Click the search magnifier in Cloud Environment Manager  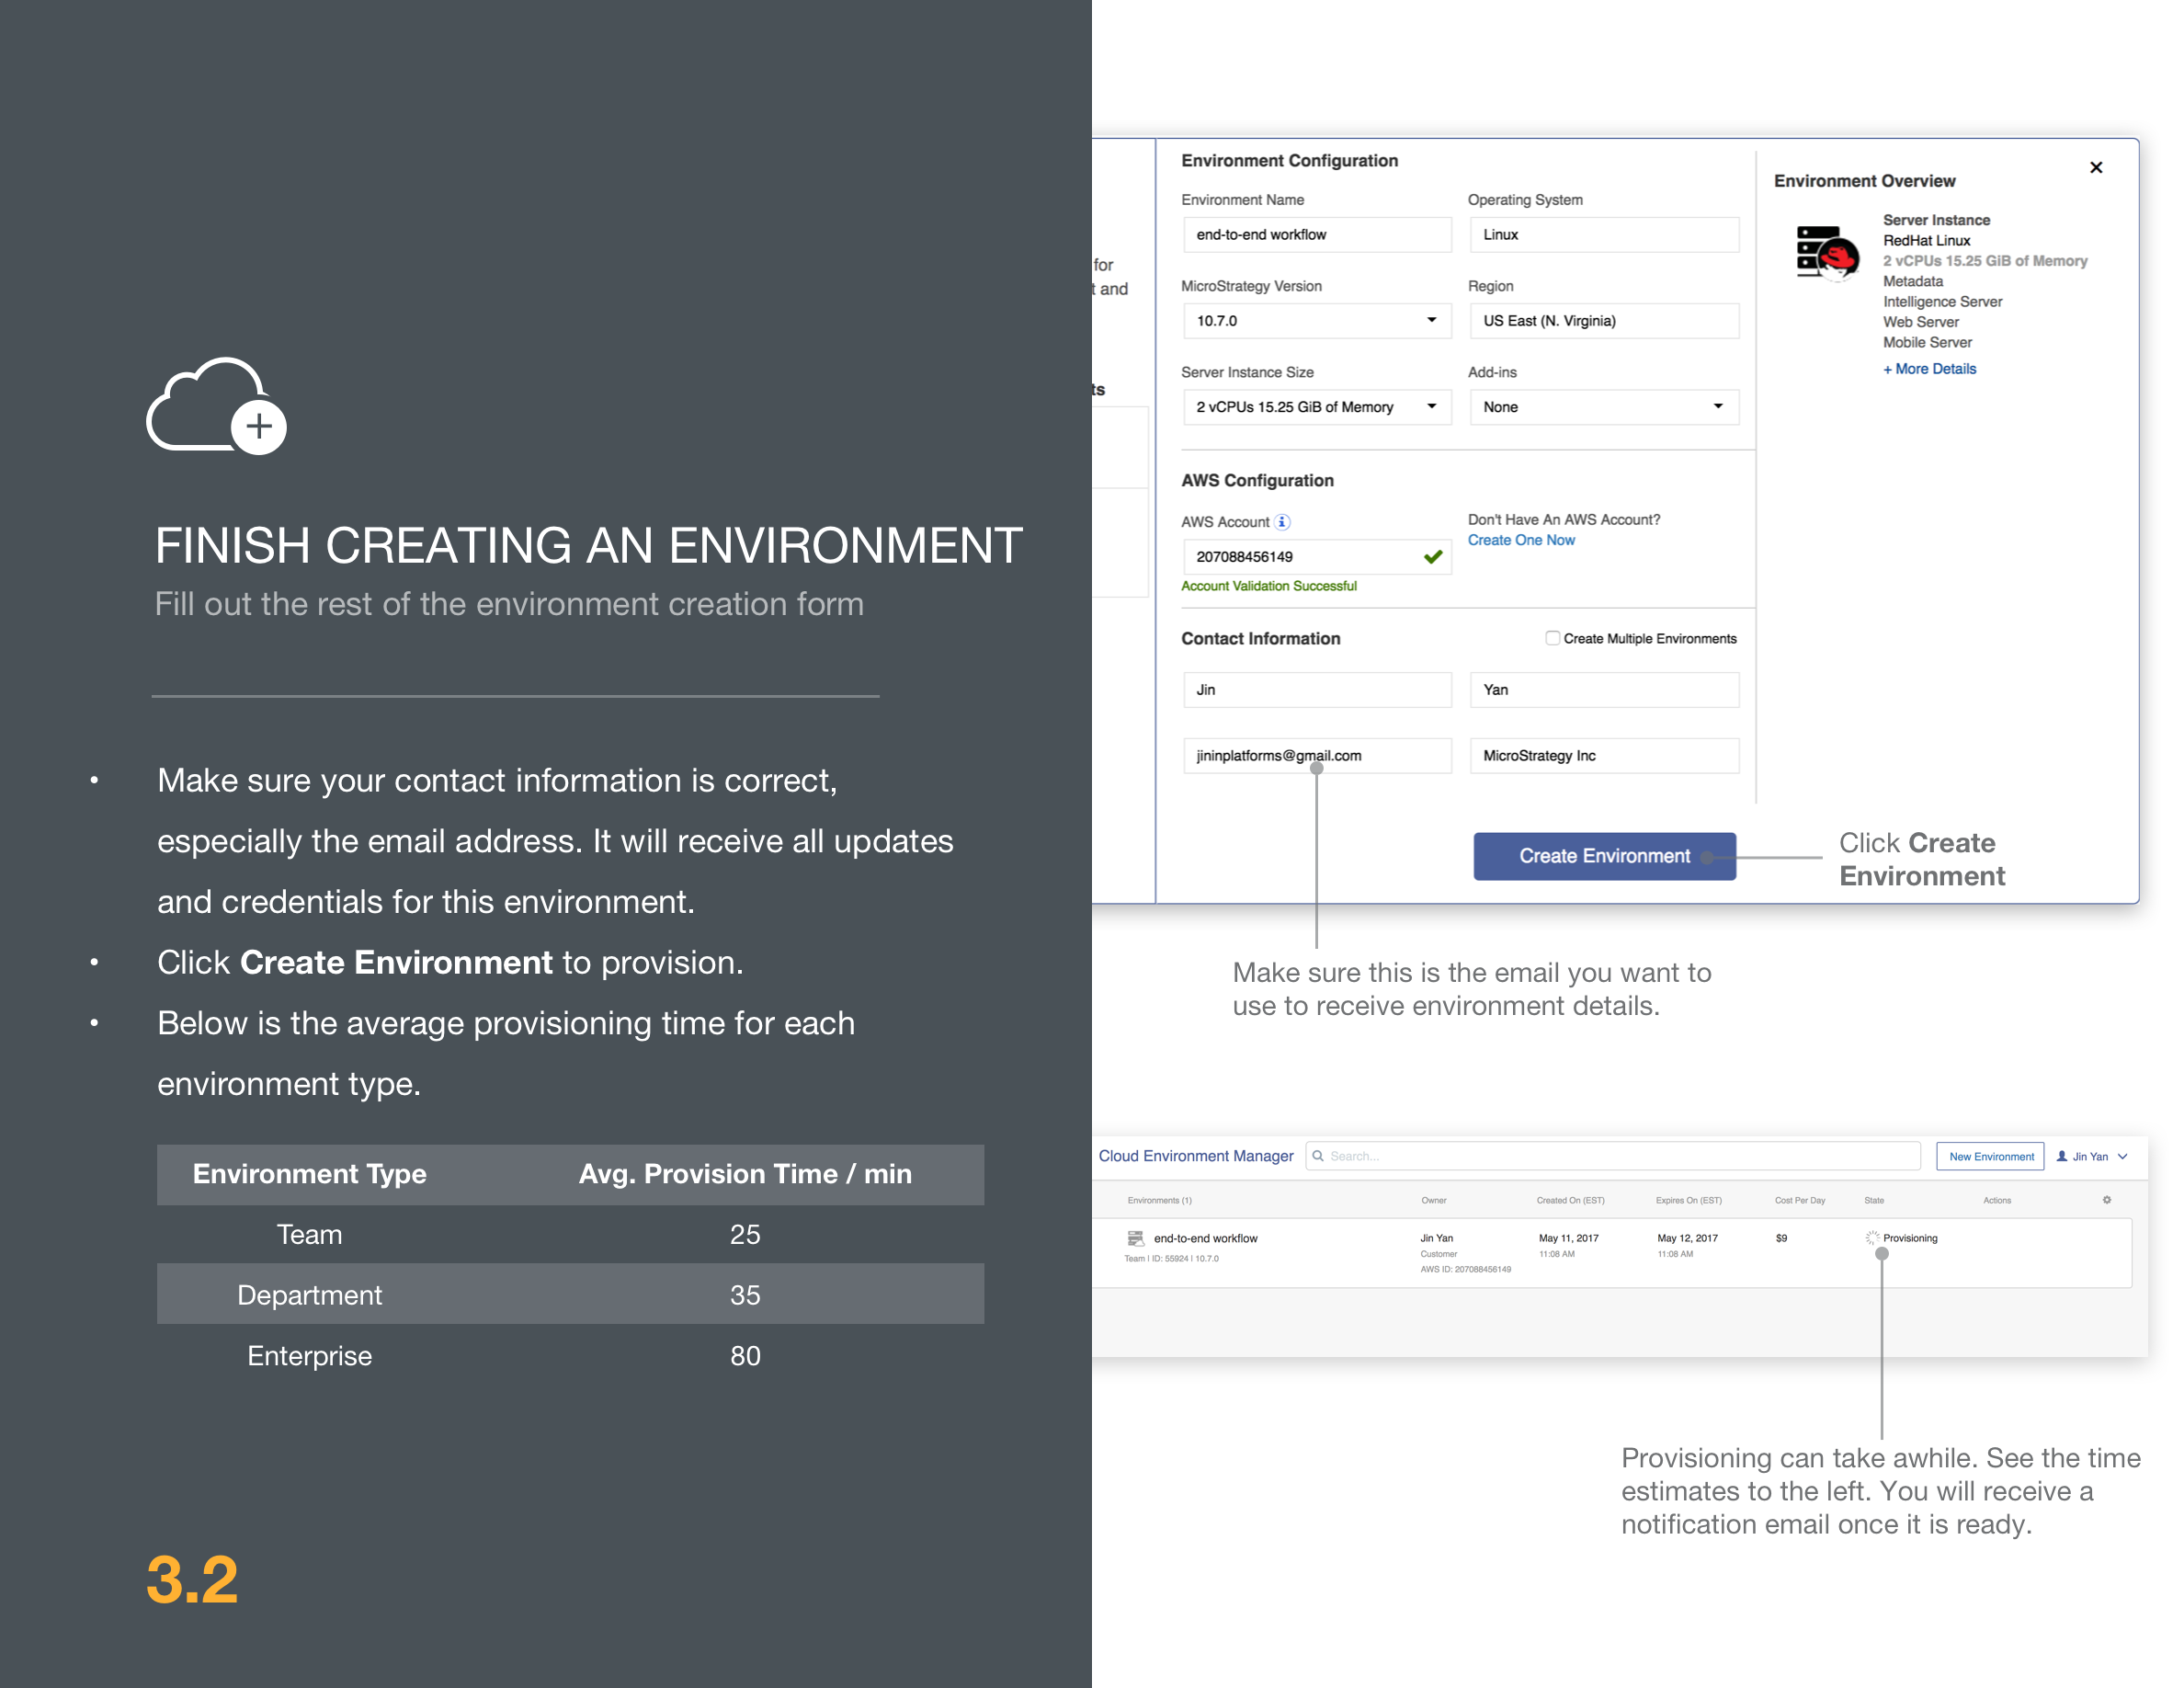pyautogui.click(x=1318, y=1156)
